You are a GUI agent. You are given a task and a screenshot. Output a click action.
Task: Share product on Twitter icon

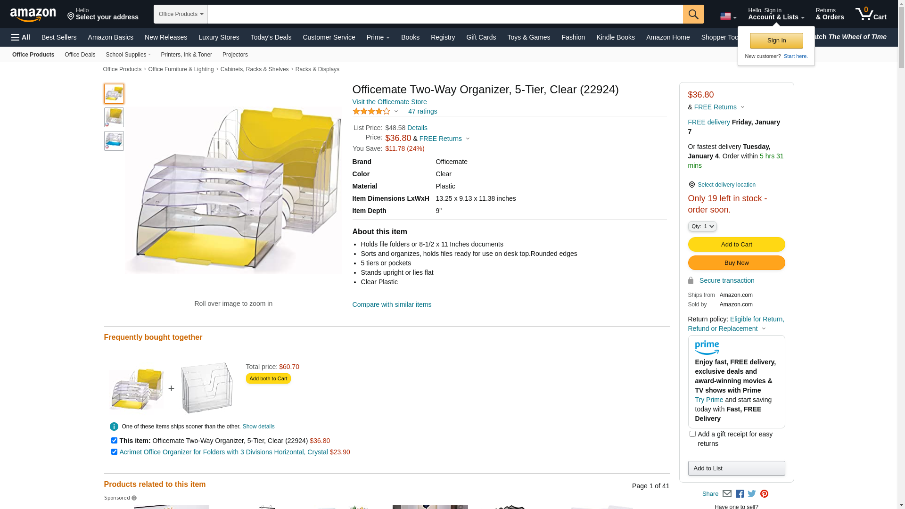752,494
